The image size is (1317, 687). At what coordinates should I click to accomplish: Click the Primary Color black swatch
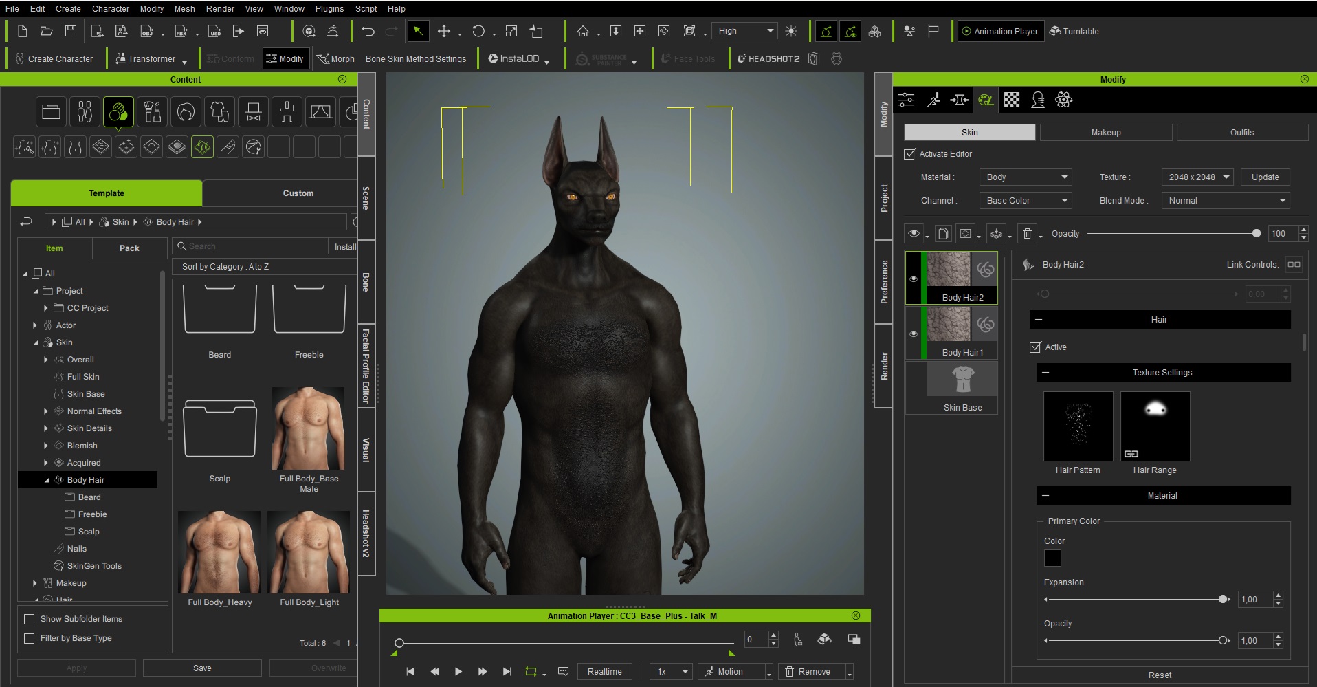(1052, 558)
